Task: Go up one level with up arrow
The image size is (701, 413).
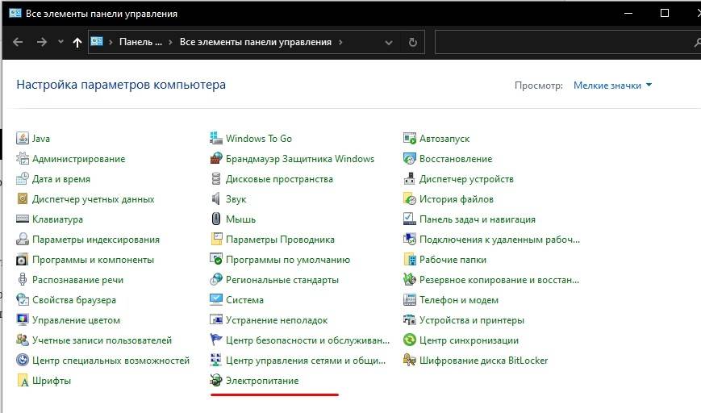Action: point(77,43)
